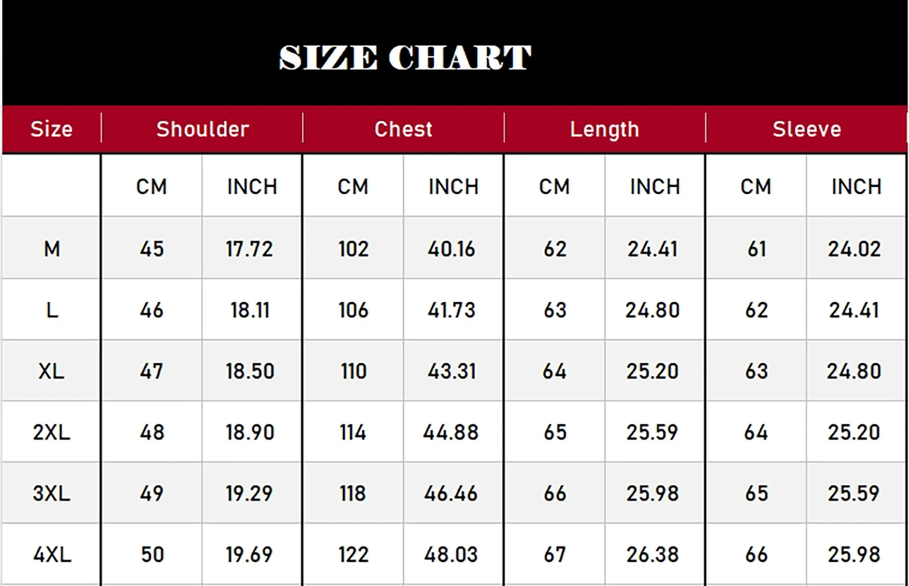Select the L size row label

tap(51, 310)
